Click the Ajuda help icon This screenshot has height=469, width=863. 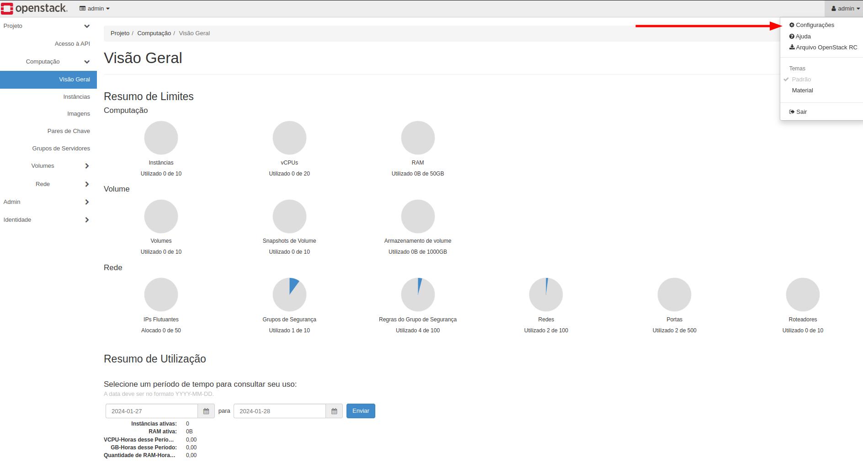(x=792, y=36)
